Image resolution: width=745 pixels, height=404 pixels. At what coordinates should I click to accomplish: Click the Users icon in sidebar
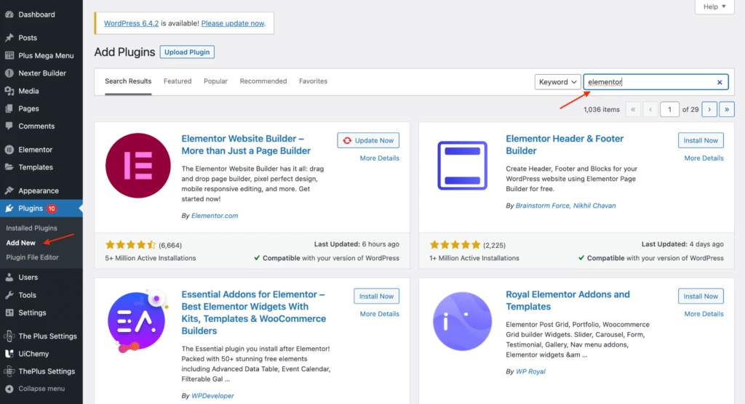(9, 278)
